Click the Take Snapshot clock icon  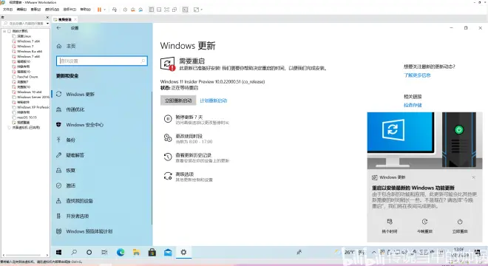(x=125, y=10)
